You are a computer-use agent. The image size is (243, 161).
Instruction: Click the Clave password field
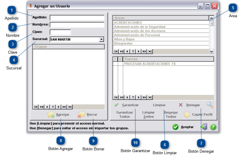click(60, 32)
